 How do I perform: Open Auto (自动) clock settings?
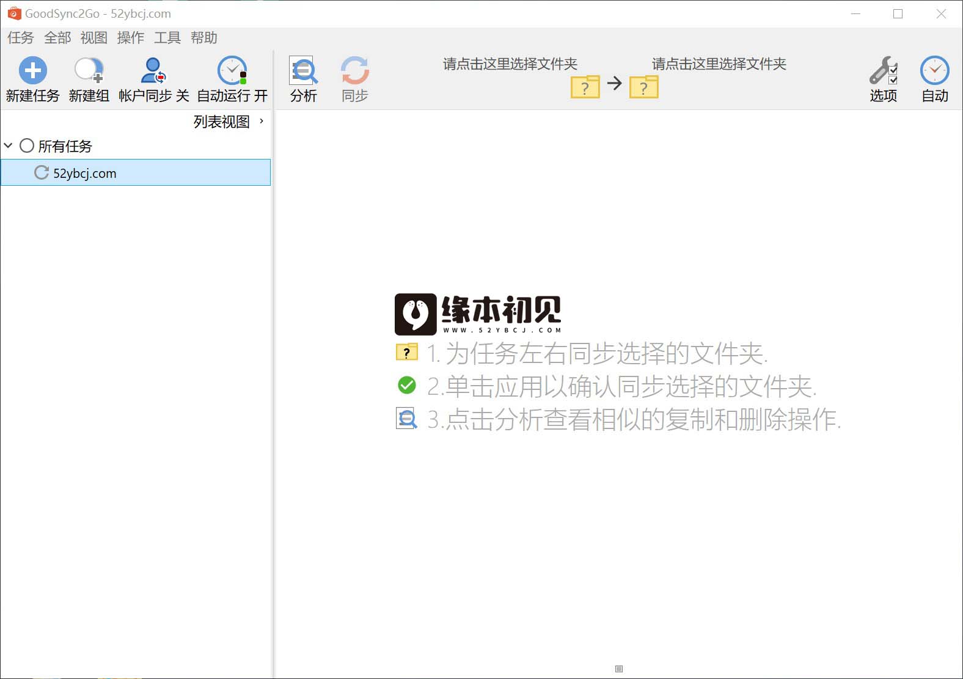[935, 70]
